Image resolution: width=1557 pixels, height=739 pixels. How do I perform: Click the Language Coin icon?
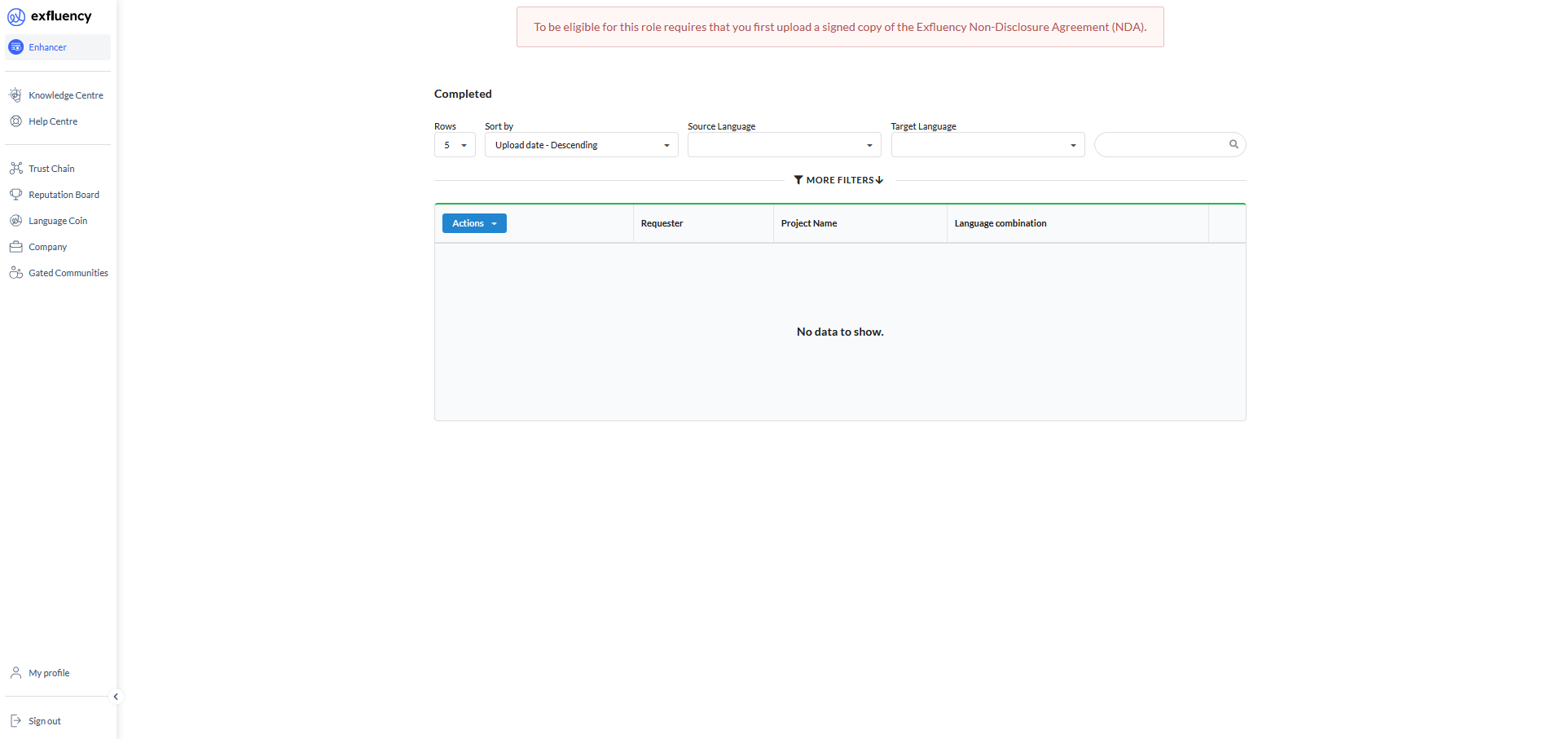pyautogui.click(x=15, y=221)
